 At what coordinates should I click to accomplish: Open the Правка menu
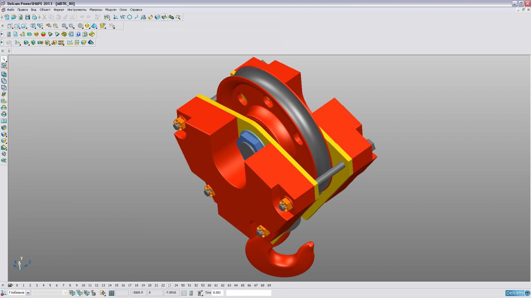click(x=23, y=9)
